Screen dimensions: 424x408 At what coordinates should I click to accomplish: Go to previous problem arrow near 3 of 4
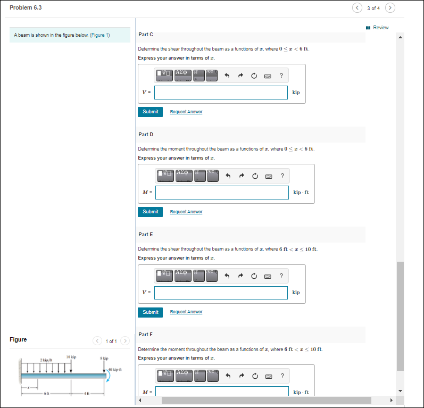click(x=357, y=8)
